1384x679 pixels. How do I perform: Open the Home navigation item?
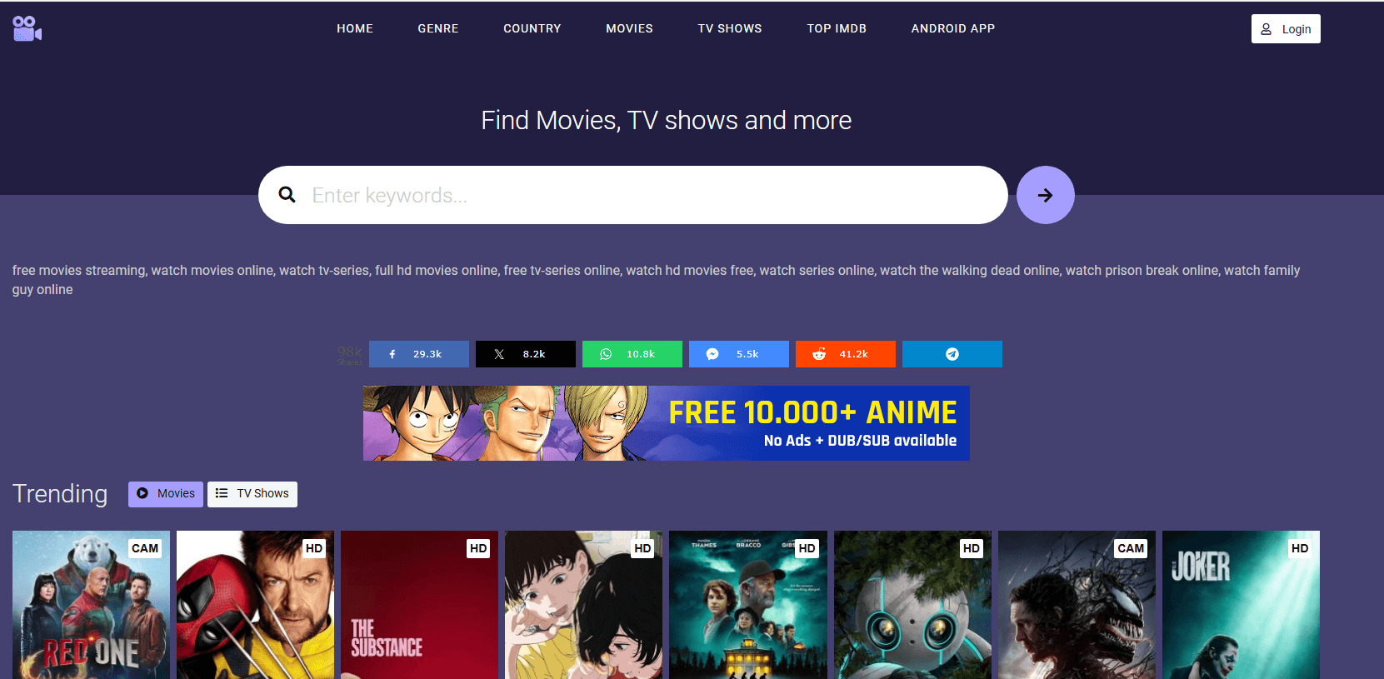pyautogui.click(x=355, y=28)
